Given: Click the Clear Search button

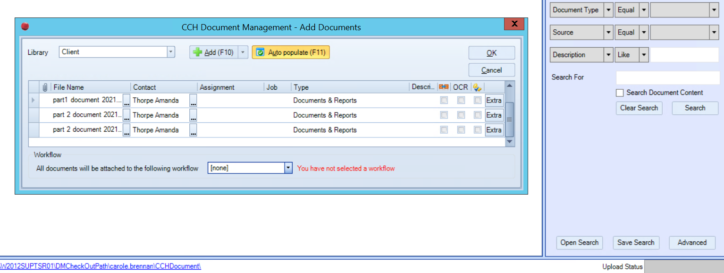Looking at the screenshot, I should [639, 108].
